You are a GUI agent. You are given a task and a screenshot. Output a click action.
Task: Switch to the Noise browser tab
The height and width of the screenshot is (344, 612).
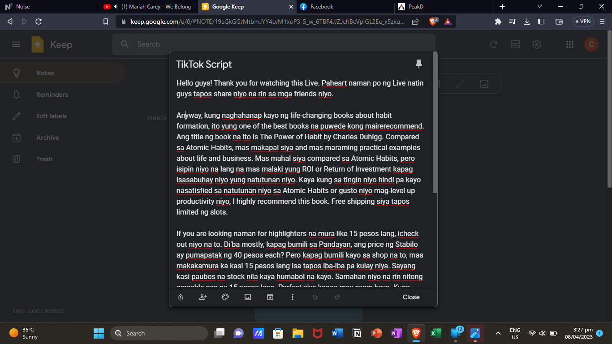point(49,7)
